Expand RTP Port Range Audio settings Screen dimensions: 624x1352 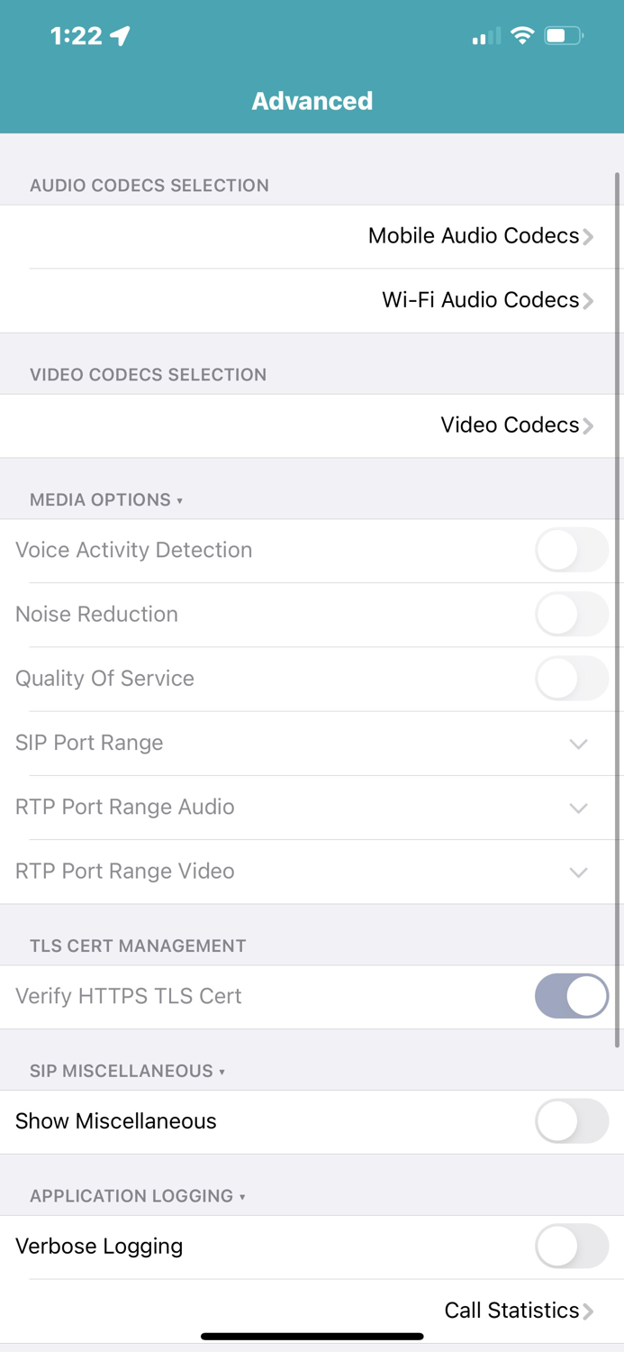[579, 808]
